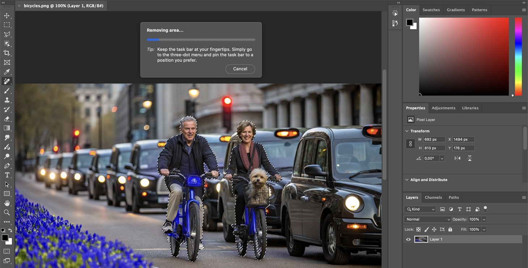Activate the Object Selection tool

coord(7,44)
